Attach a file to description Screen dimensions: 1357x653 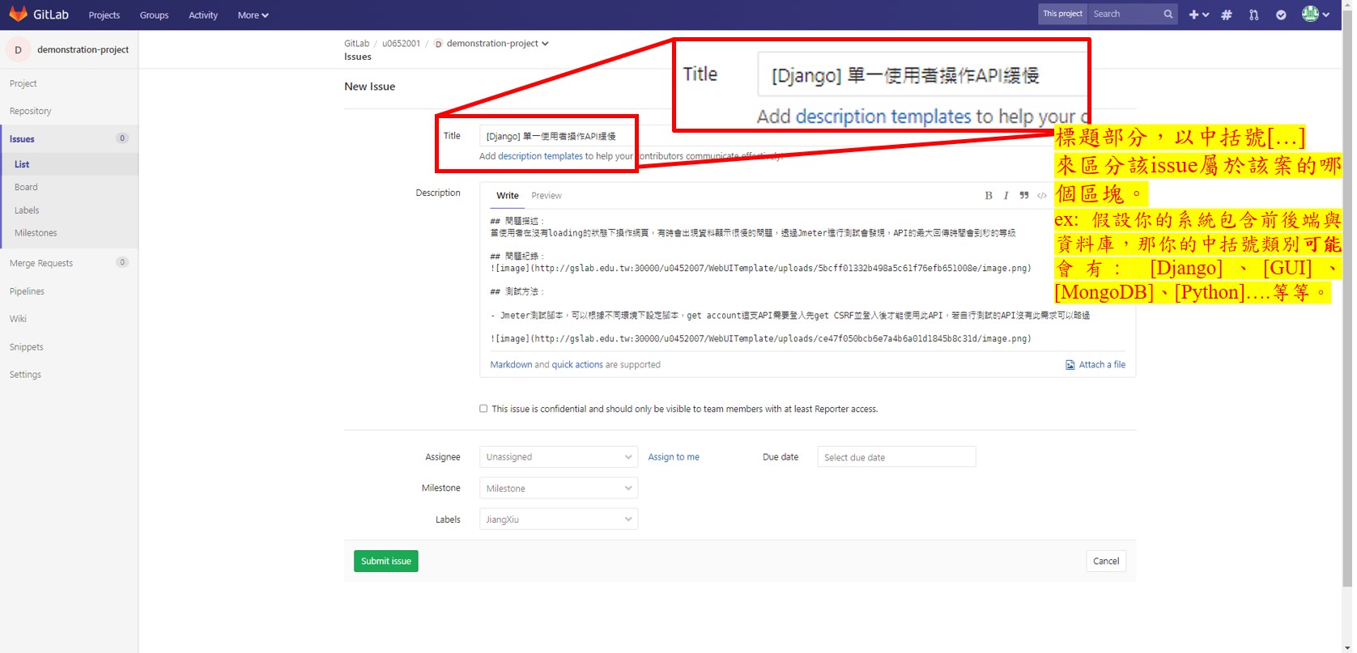point(1095,365)
